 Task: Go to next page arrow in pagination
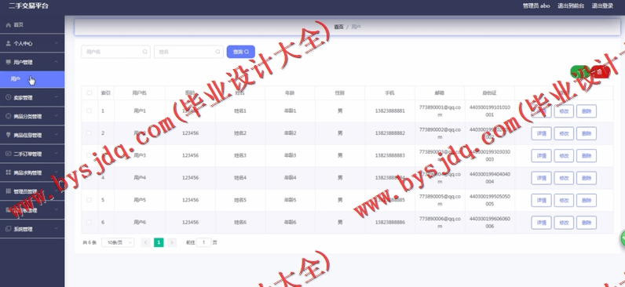tap(172, 242)
